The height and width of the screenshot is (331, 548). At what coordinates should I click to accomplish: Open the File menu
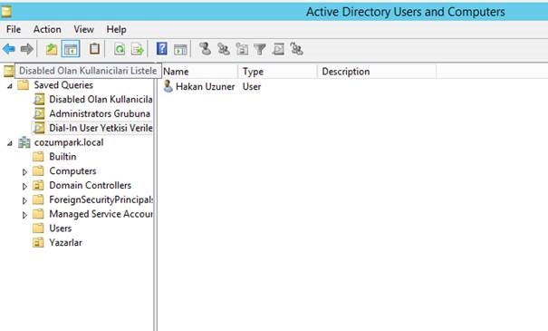click(14, 29)
